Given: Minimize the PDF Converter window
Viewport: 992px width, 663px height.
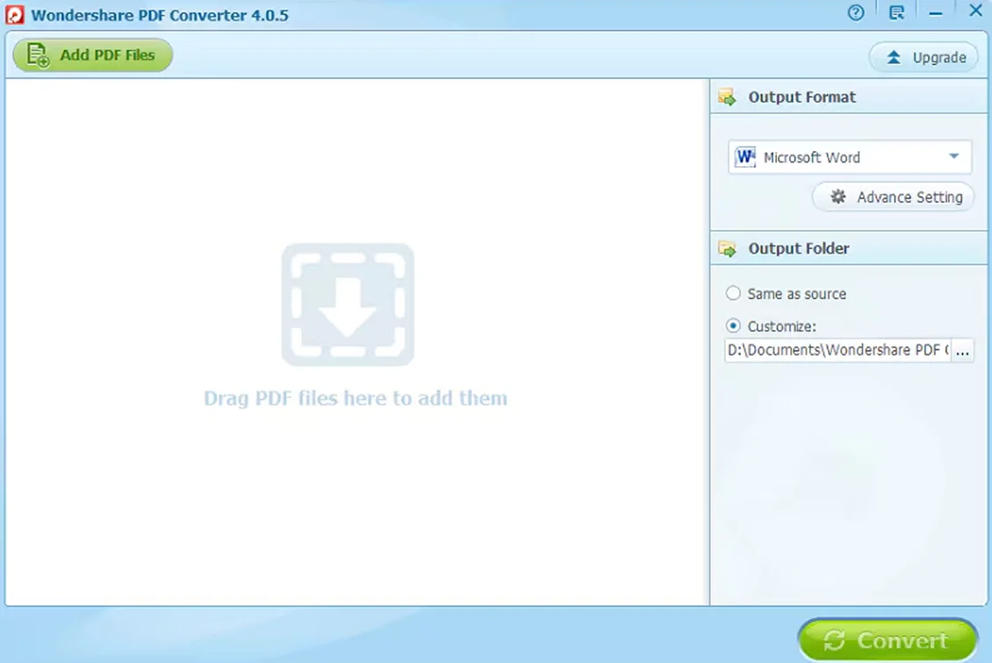Looking at the screenshot, I should [x=936, y=12].
